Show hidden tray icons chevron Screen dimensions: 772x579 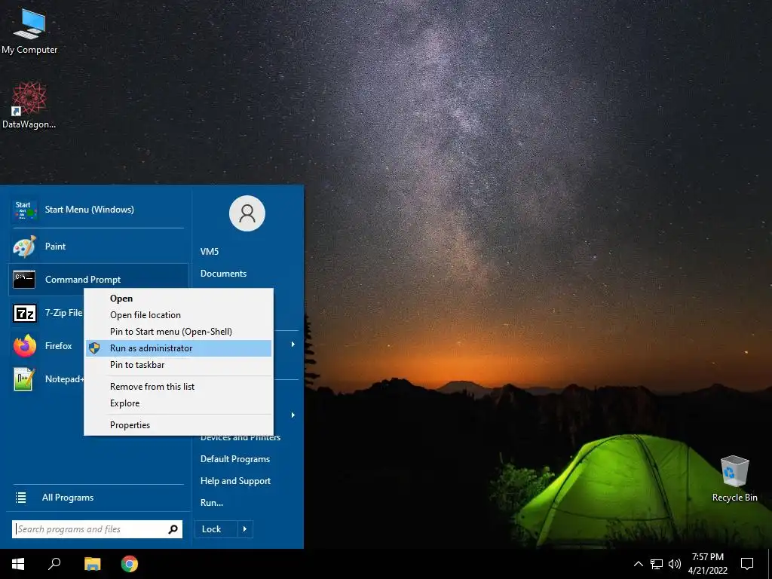638,564
